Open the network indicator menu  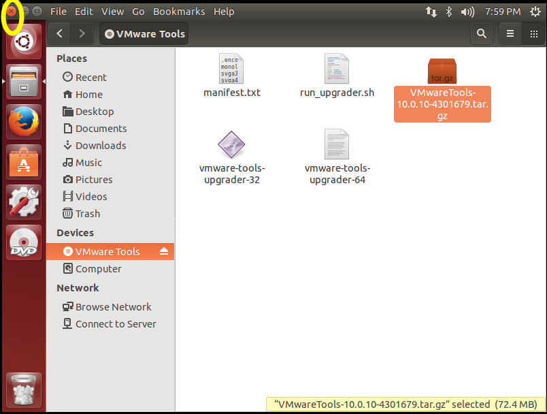pos(431,12)
